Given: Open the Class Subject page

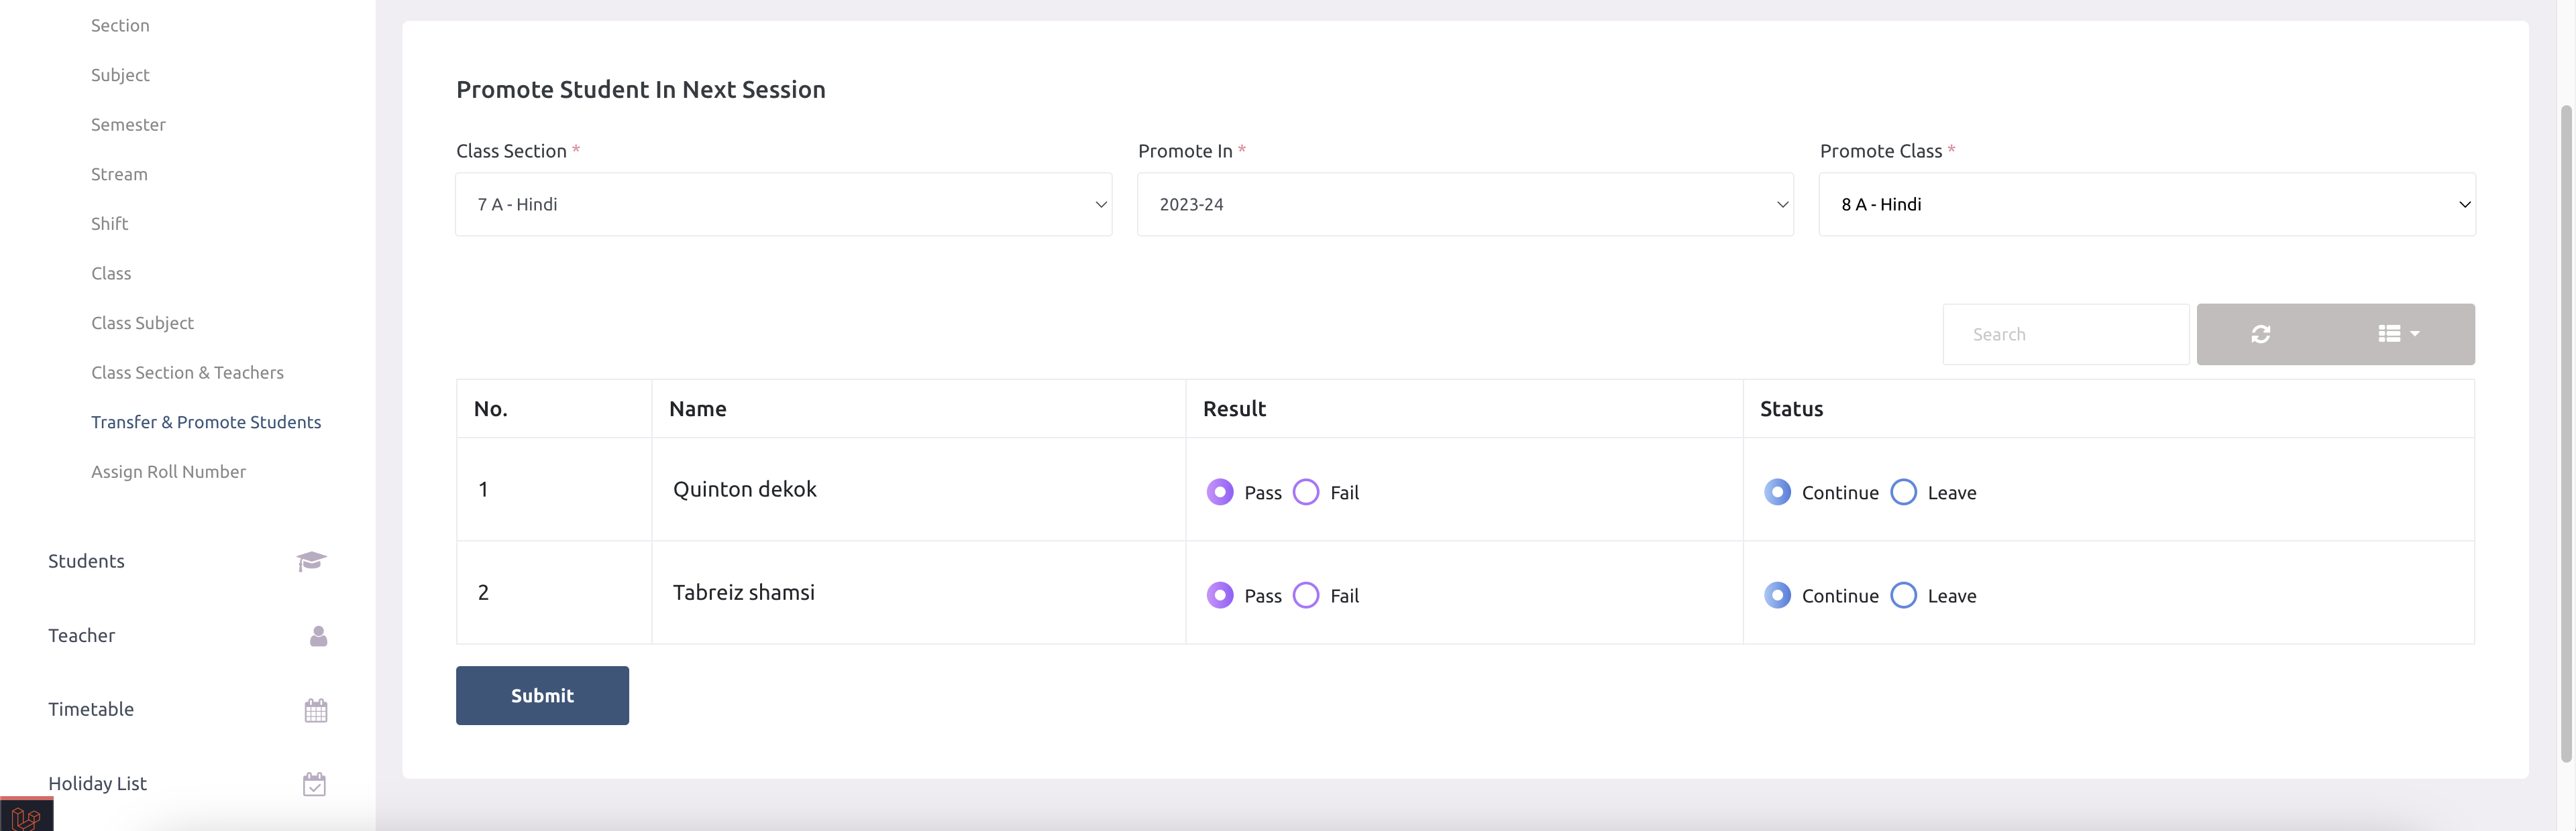Looking at the screenshot, I should pyautogui.click(x=142, y=322).
